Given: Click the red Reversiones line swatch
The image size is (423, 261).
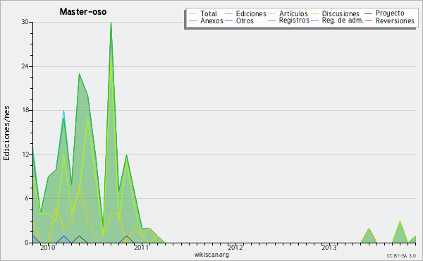Looking at the screenshot, I should point(368,20).
